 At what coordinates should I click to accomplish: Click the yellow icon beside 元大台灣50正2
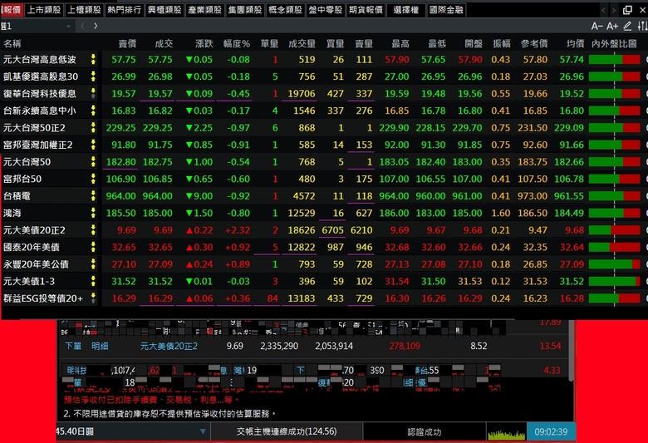coord(93,127)
